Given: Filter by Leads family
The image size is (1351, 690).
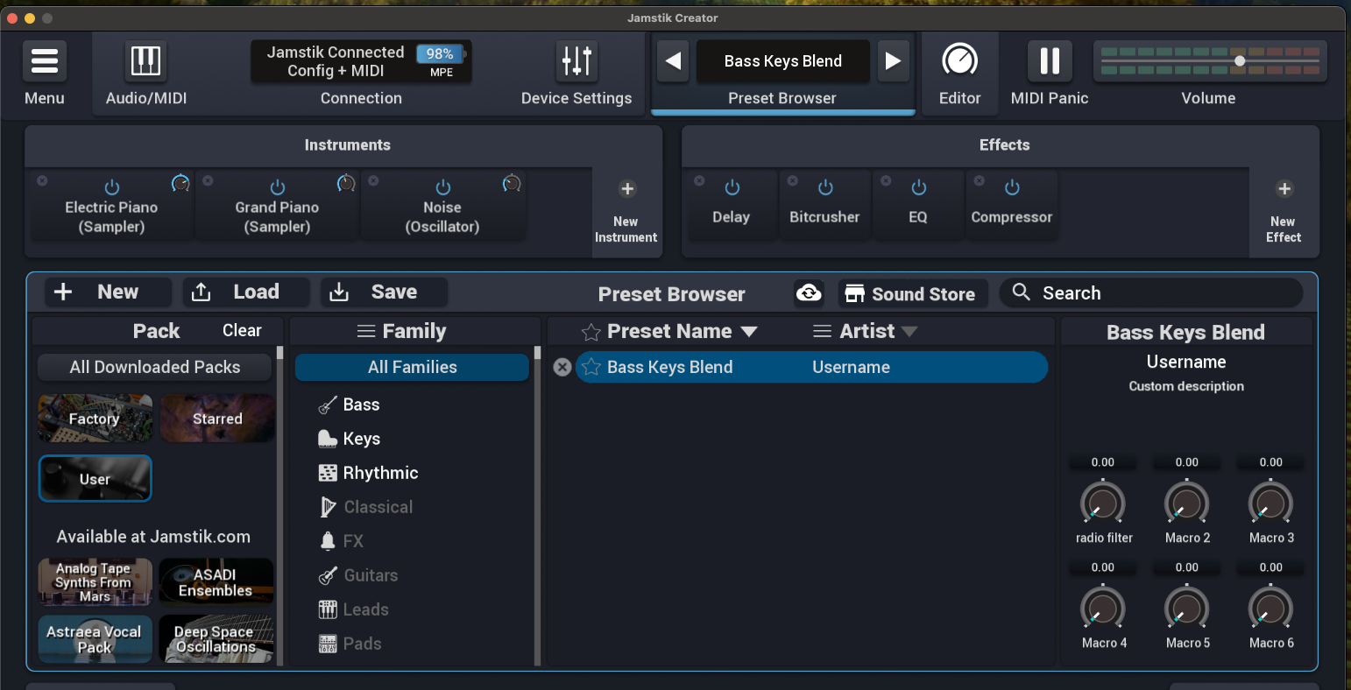Looking at the screenshot, I should tap(365, 609).
